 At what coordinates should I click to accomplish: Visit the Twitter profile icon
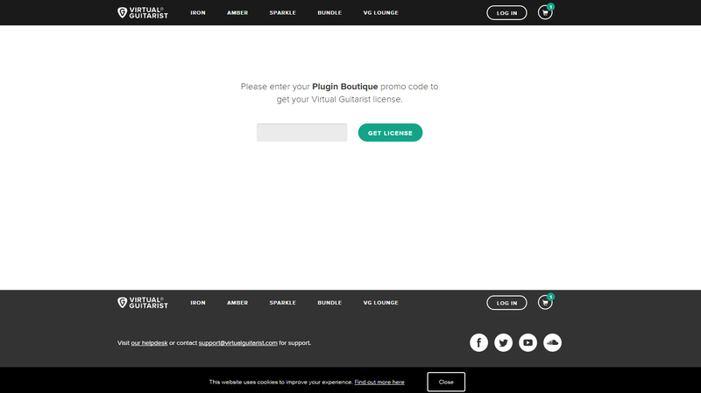pos(503,342)
